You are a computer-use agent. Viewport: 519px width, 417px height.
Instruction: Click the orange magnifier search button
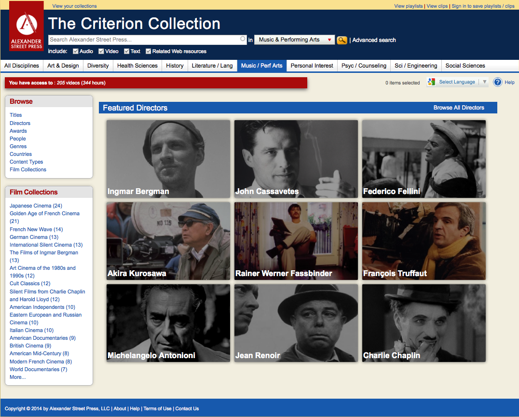(x=341, y=40)
